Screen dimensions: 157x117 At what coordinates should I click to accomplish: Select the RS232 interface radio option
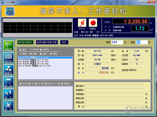(x=21, y=84)
